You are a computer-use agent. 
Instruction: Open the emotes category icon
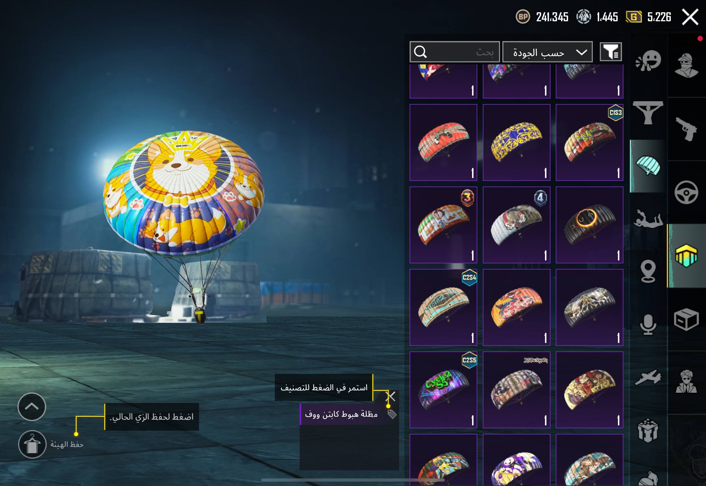click(648, 61)
